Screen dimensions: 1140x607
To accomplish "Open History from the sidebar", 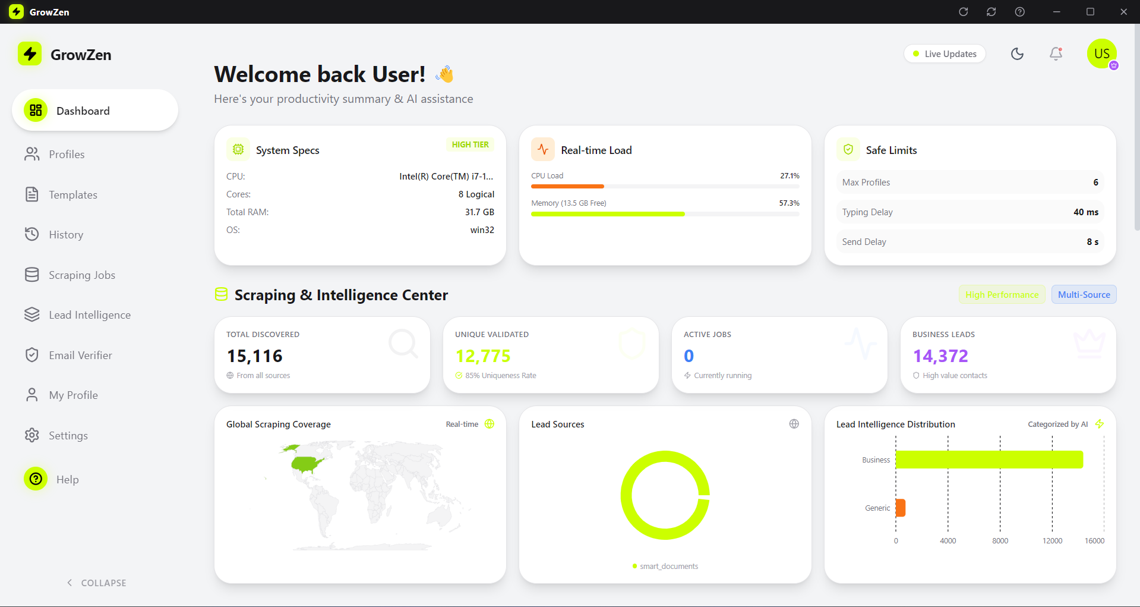I will [x=65, y=234].
